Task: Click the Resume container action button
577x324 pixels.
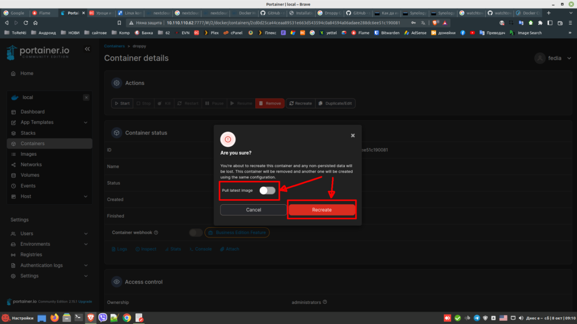Action: pyautogui.click(x=241, y=103)
